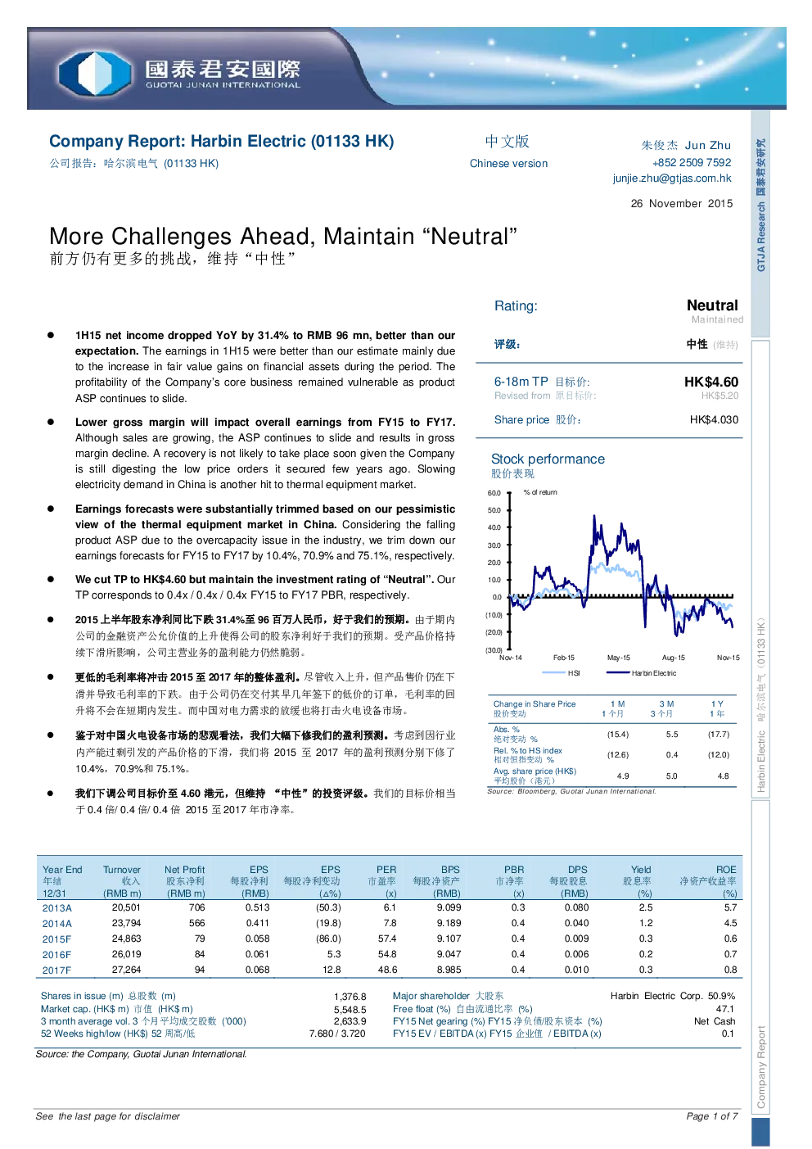This screenshot has height=1149, width=812.
Task: Click the 'Turnover' column header
Action: click(x=122, y=870)
